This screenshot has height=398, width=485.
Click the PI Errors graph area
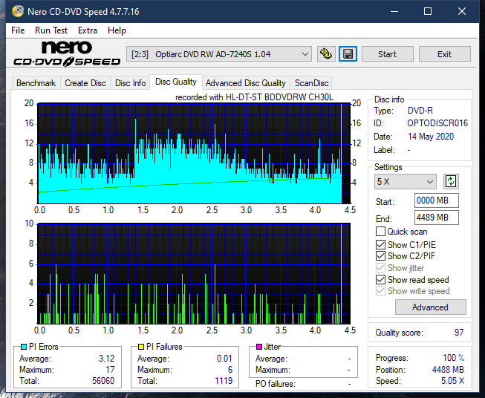(x=194, y=154)
